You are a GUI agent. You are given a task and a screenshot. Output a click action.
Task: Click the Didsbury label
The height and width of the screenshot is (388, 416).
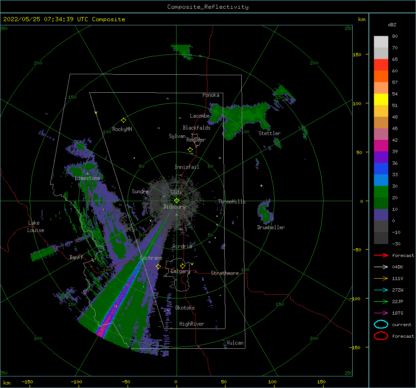(x=174, y=207)
